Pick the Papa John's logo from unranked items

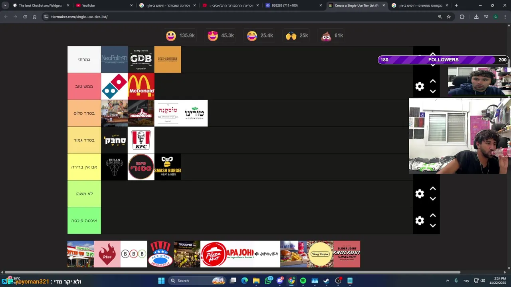pos(240,254)
